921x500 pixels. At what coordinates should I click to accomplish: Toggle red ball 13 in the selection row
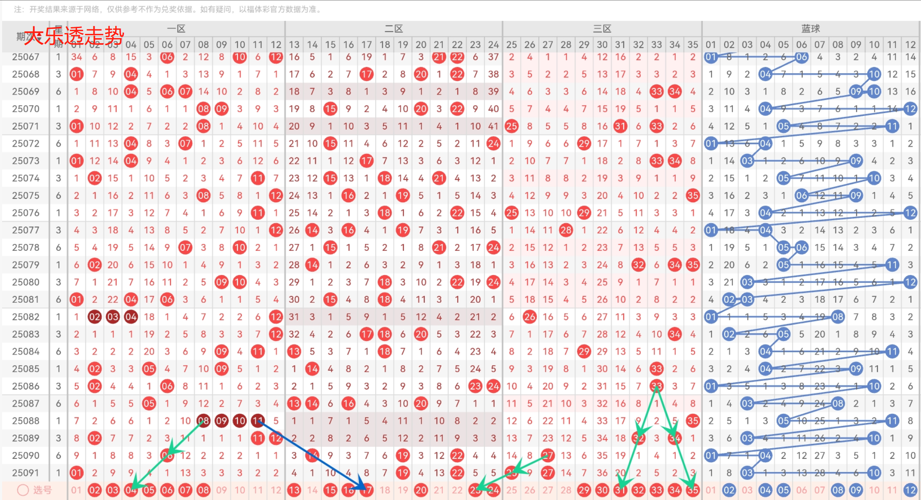(x=294, y=490)
